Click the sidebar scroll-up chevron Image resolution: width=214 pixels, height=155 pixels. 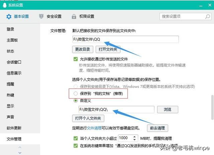[x=20, y=147]
